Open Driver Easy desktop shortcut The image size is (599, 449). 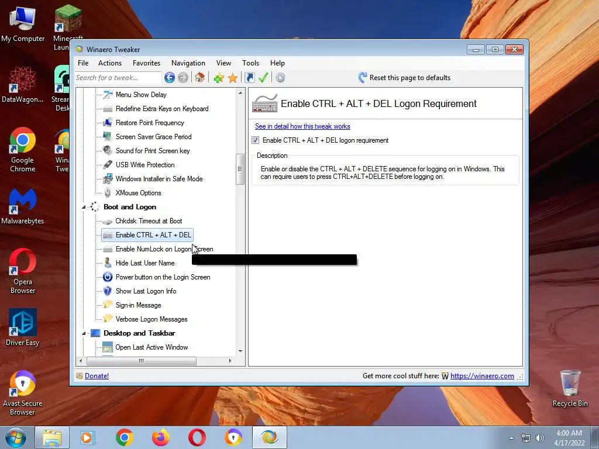23,327
